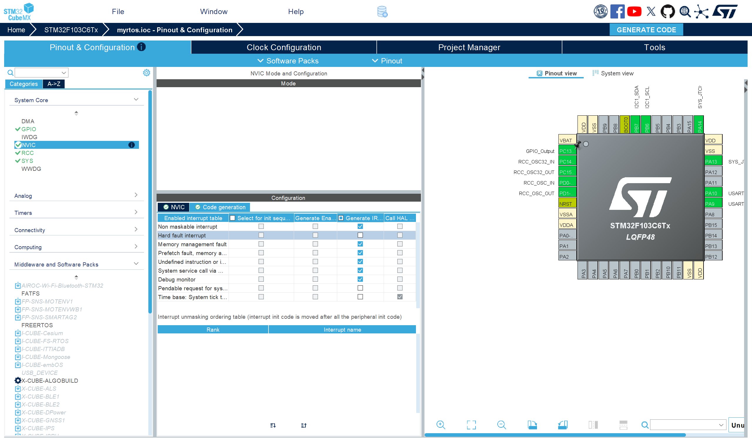This screenshot has width=752, height=442.
Task: Switch to the Code generation tab
Action: tap(220, 207)
